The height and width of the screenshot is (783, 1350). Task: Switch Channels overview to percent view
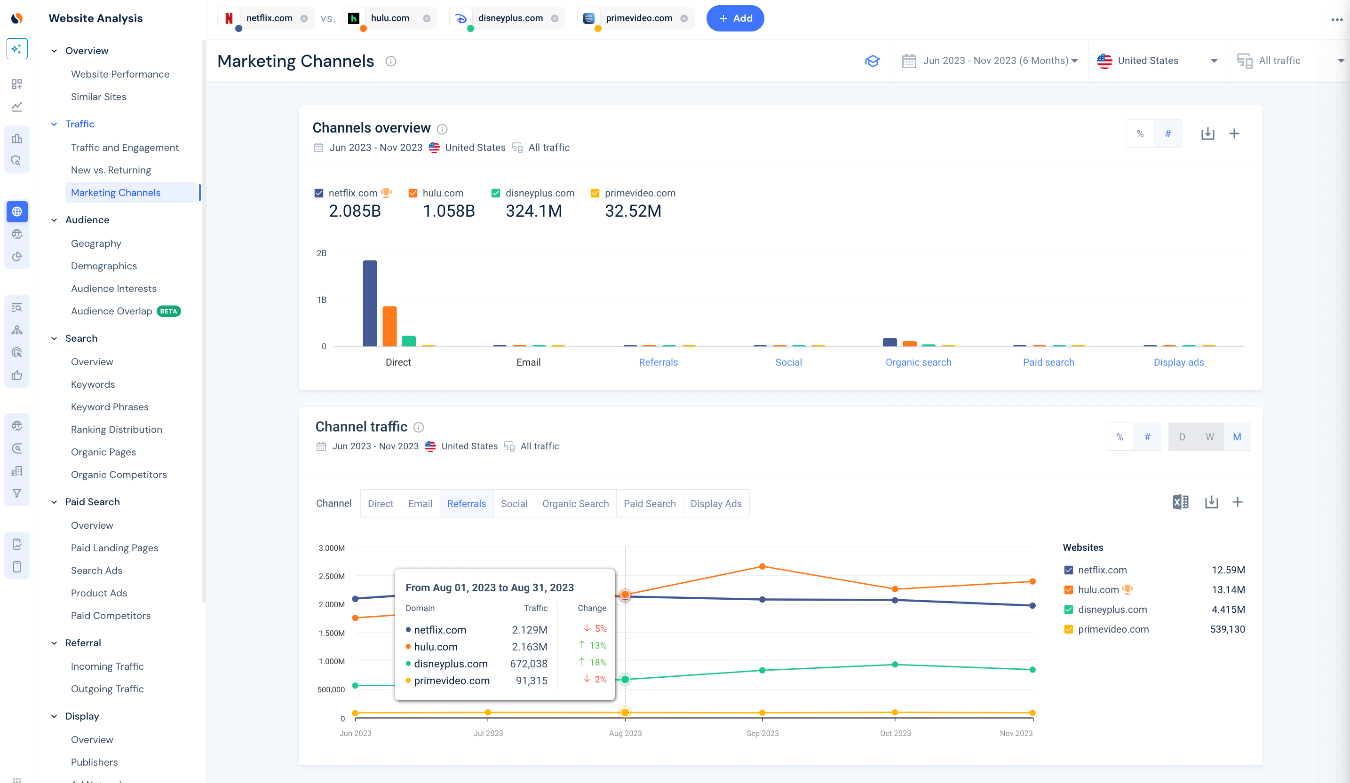tap(1140, 134)
